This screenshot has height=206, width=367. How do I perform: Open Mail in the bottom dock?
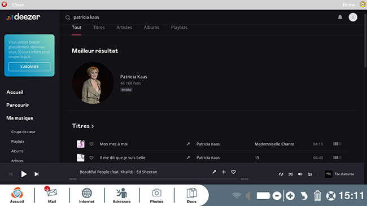[52, 195]
